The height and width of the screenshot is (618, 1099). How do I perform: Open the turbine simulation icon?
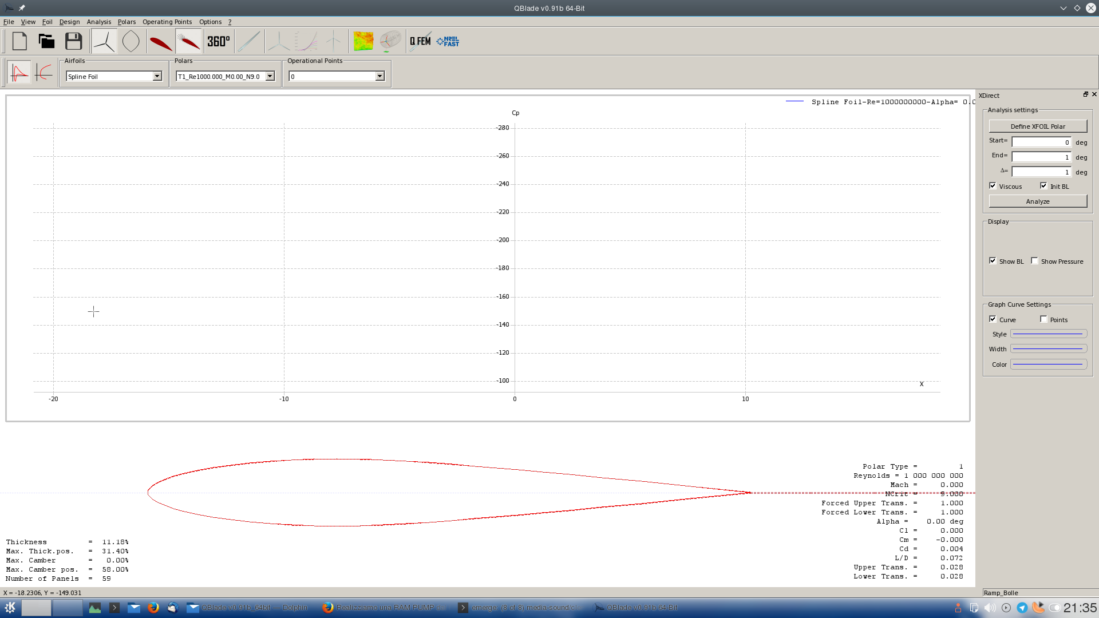[x=334, y=41]
